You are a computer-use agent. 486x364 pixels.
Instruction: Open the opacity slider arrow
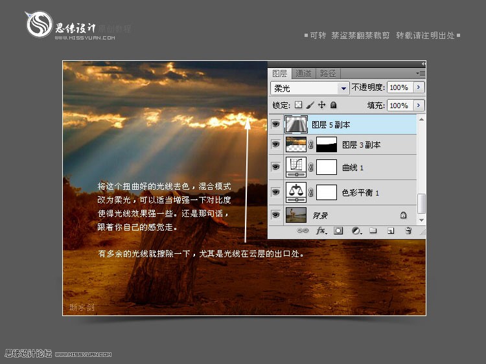point(419,87)
